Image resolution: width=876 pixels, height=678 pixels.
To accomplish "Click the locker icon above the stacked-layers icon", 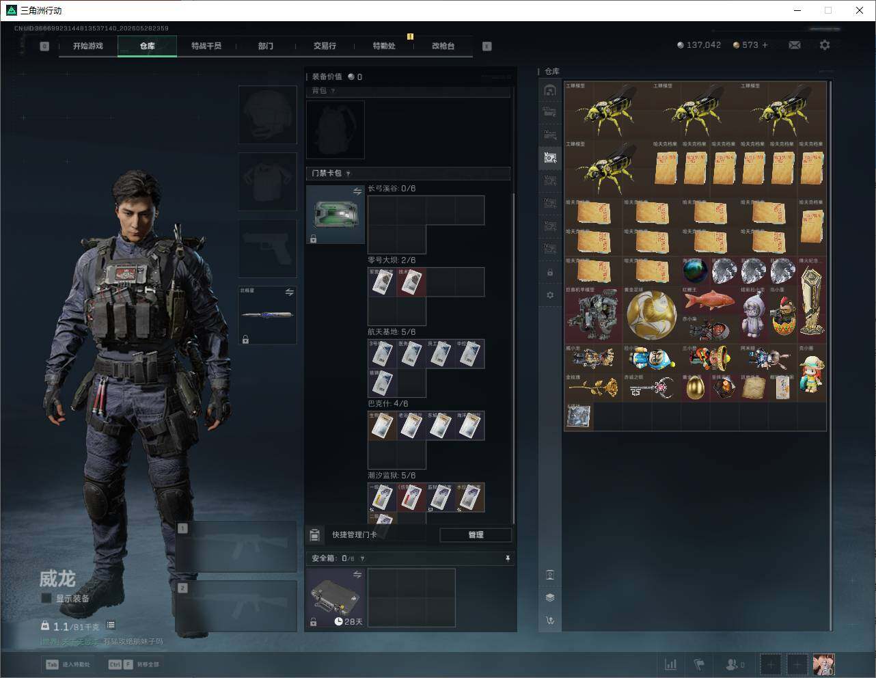I will pyautogui.click(x=550, y=575).
